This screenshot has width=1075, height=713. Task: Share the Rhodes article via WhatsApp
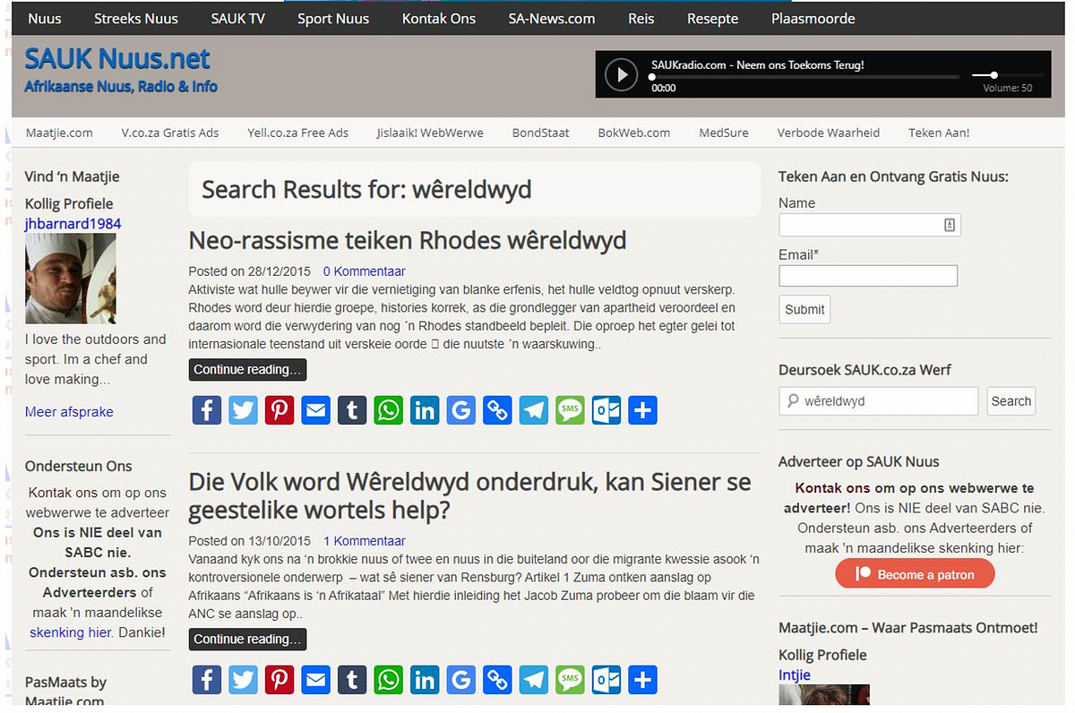click(389, 410)
